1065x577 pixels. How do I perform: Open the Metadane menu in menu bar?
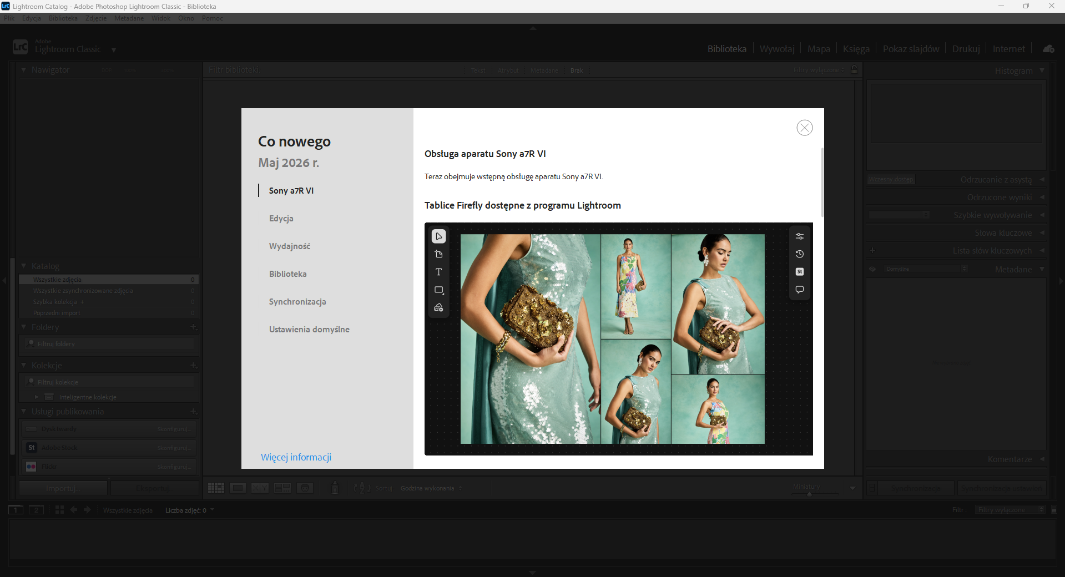pos(129,18)
